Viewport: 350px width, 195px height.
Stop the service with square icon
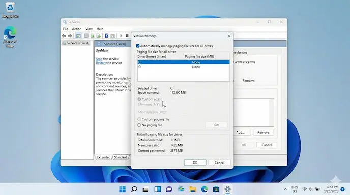tap(127, 36)
